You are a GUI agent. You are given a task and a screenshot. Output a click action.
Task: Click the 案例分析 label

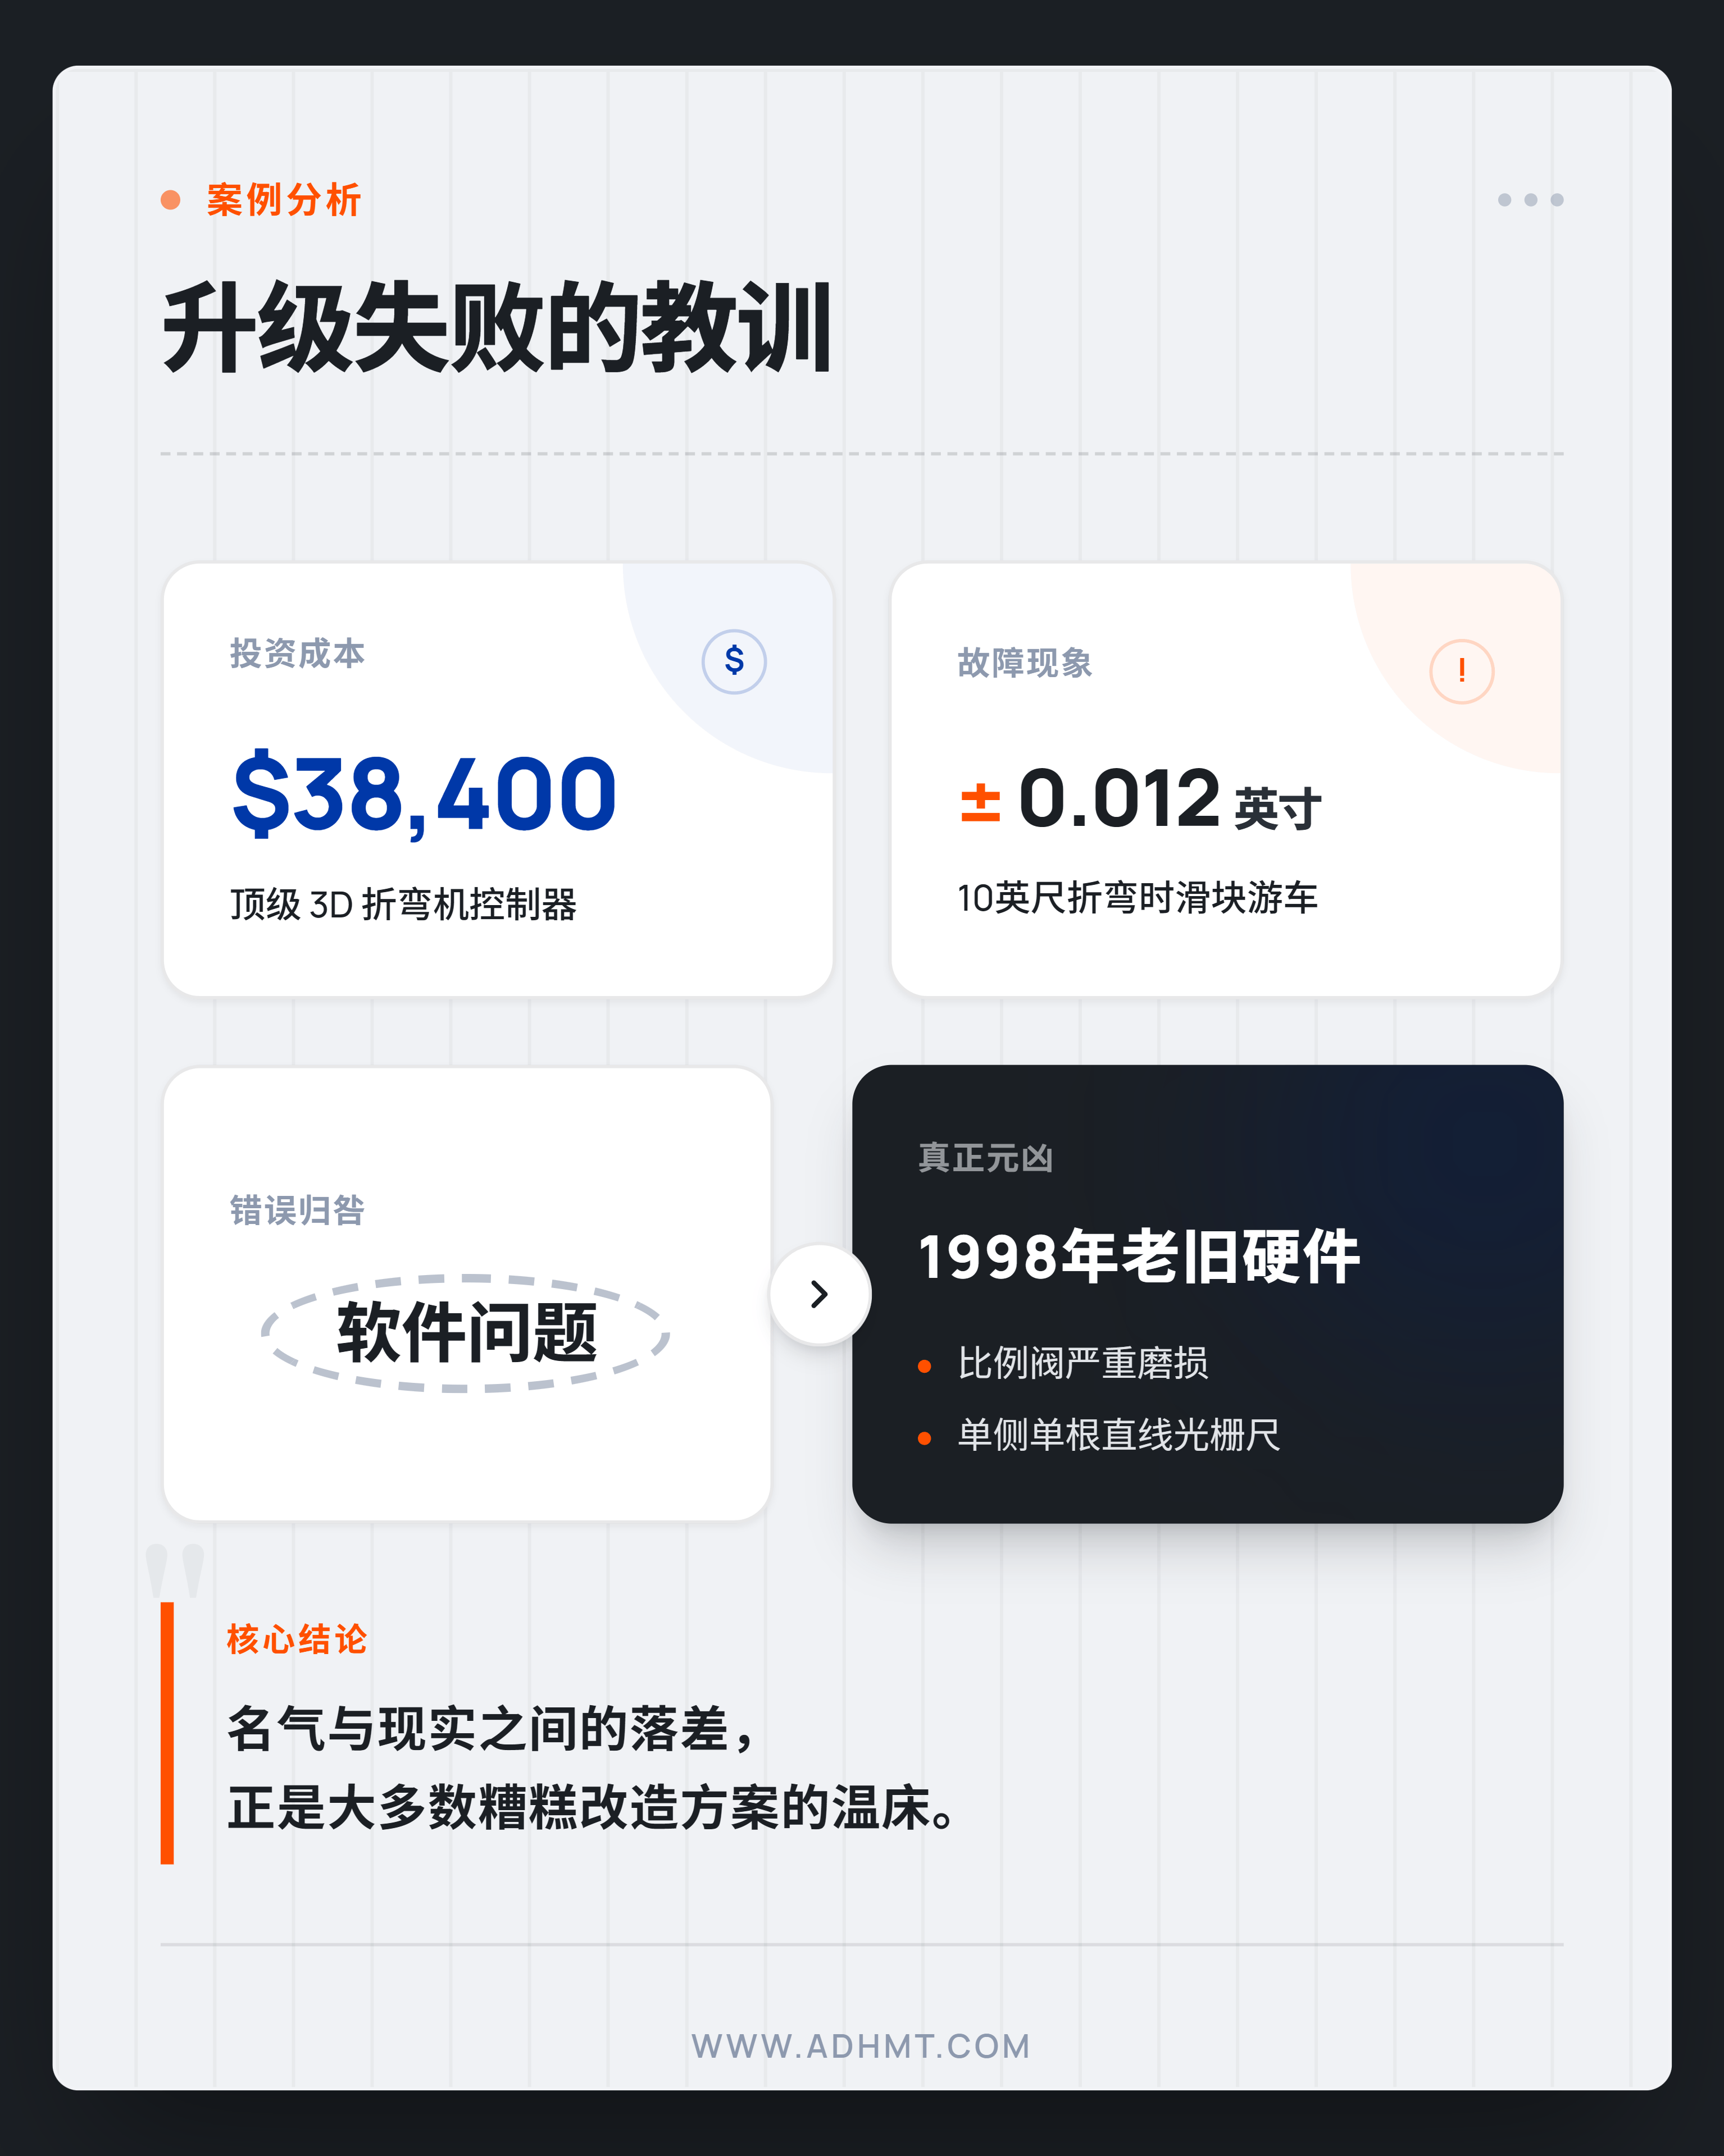pyautogui.click(x=283, y=200)
